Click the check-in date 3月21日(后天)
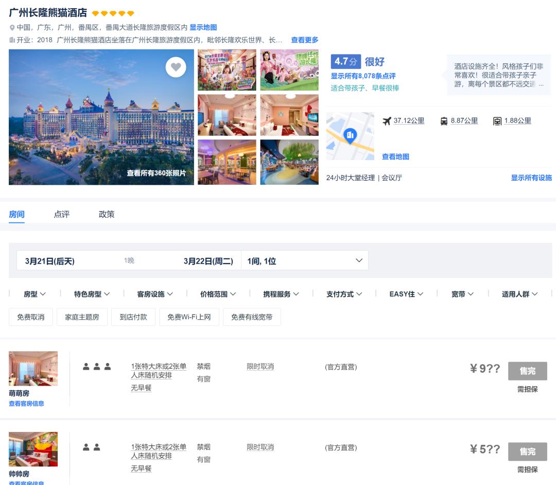This screenshot has height=485, width=556. click(49, 261)
